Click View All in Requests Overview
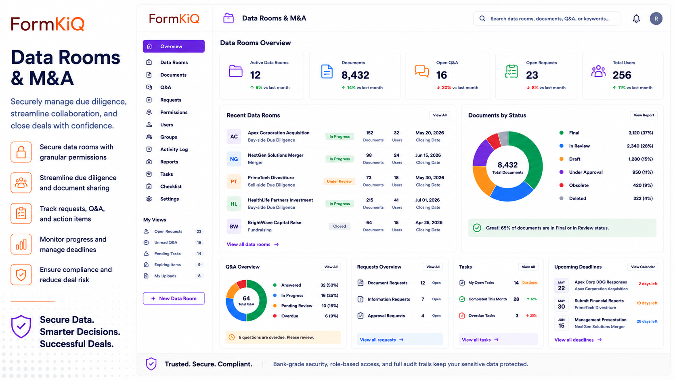 coord(433,267)
